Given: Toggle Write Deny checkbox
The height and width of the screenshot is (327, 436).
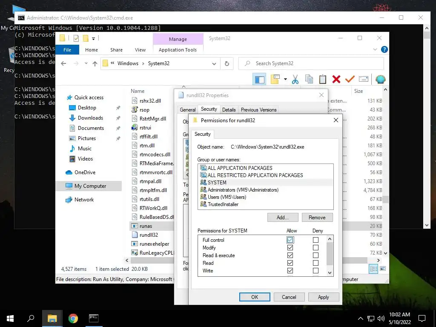Looking at the screenshot, I should point(316,270).
